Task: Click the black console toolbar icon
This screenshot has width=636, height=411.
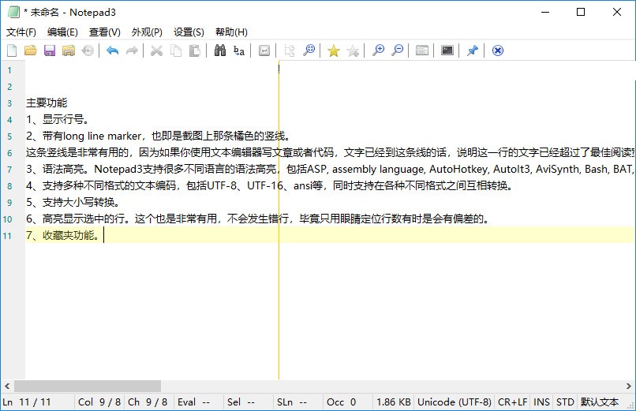Action: click(447, 50)
